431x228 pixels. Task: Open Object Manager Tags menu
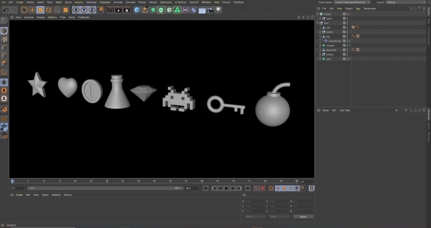358,8
